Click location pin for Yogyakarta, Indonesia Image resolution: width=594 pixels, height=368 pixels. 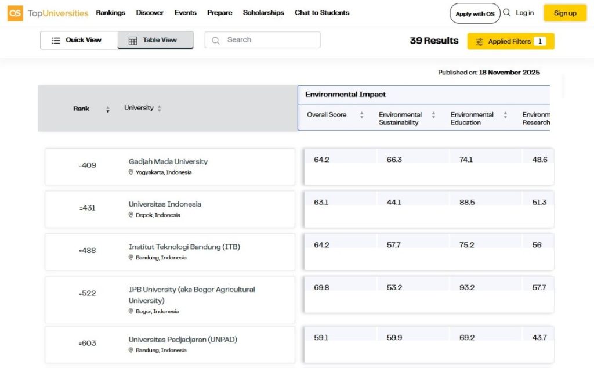pyautogui.click(x=131, y=172)
